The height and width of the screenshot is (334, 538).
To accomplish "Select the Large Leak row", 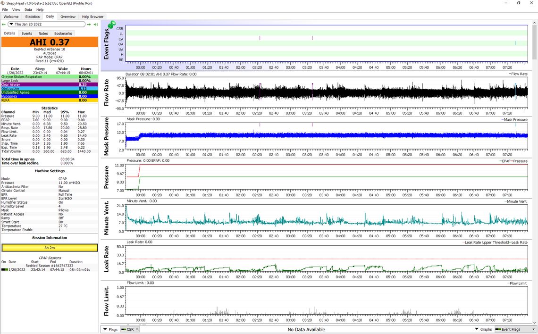I will point(50,81).
